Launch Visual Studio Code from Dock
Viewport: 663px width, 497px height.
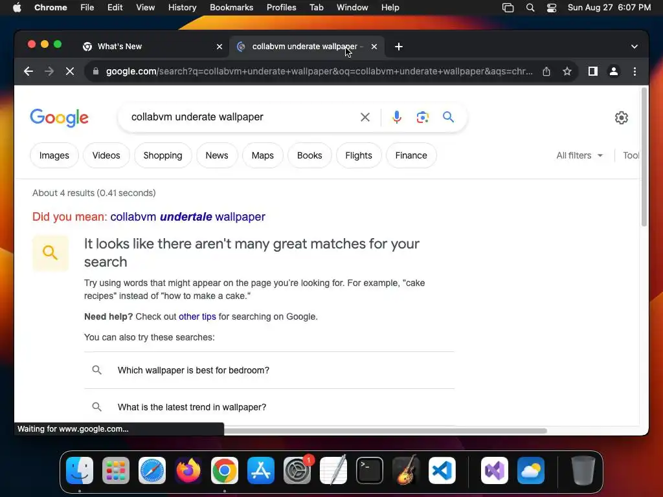[x=442, y=470]
